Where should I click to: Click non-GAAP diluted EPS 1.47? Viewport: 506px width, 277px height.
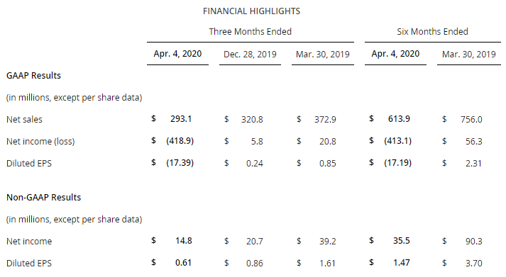pos(402,263)
